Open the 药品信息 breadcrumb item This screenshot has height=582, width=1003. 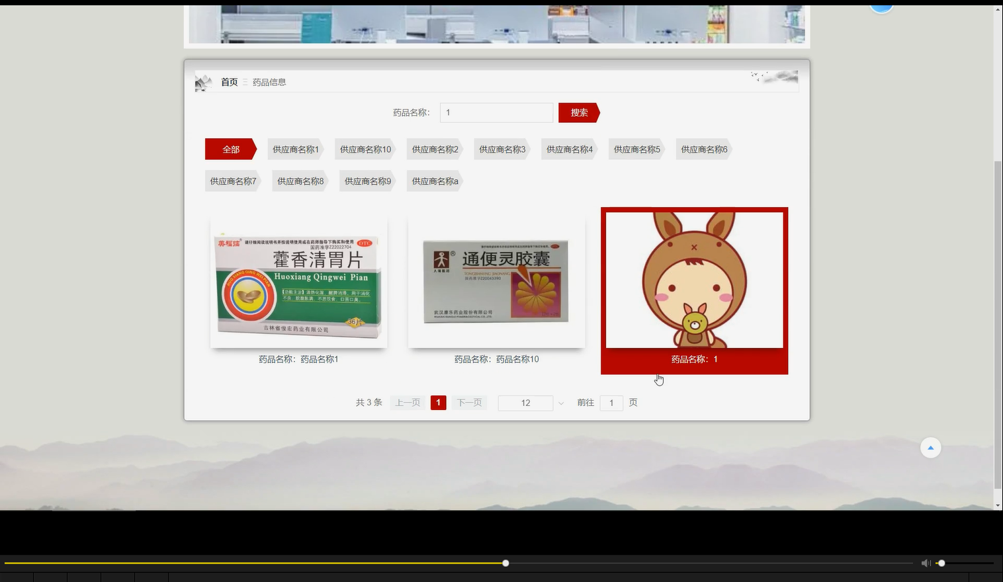[x=269, y=81]
